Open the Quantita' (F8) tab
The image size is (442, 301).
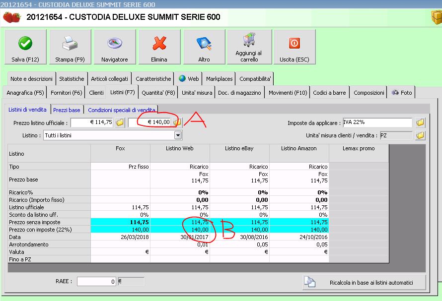pos(158,93)
